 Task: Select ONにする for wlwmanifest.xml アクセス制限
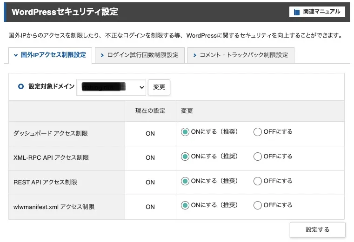click(x=185, y=205)
